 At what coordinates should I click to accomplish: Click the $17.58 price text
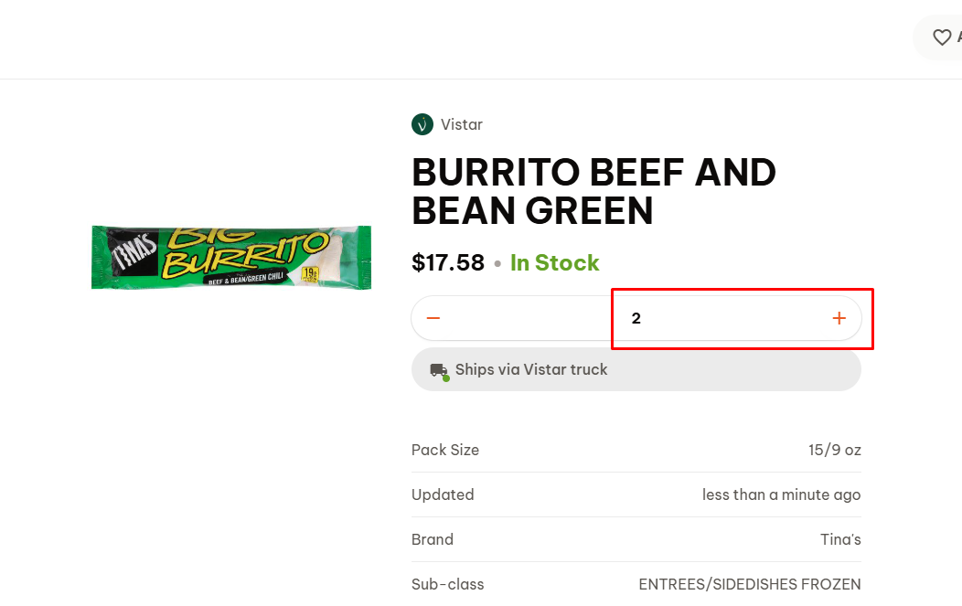coord(448,263)
